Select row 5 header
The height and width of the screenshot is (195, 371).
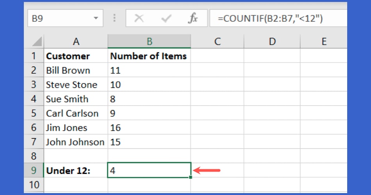pos(34,113)
